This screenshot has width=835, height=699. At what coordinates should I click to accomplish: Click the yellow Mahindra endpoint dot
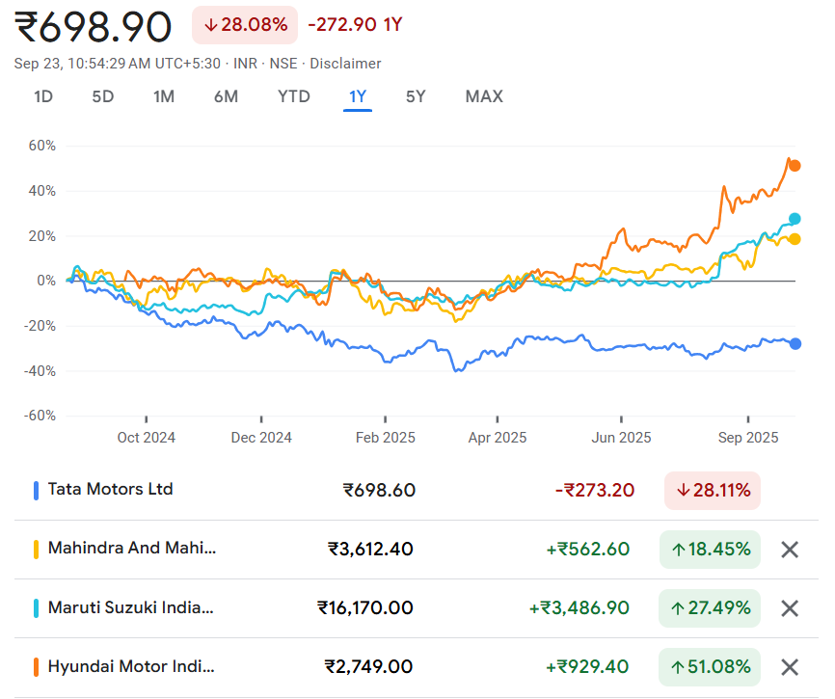795,239
